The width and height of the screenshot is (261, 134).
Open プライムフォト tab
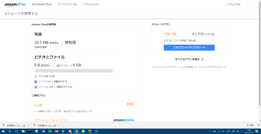click(x=92, y=4)
